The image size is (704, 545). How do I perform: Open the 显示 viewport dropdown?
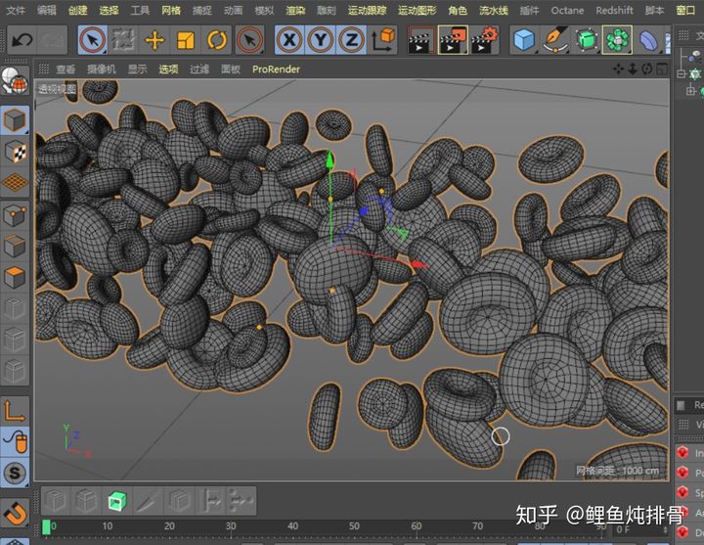[137, 69]
